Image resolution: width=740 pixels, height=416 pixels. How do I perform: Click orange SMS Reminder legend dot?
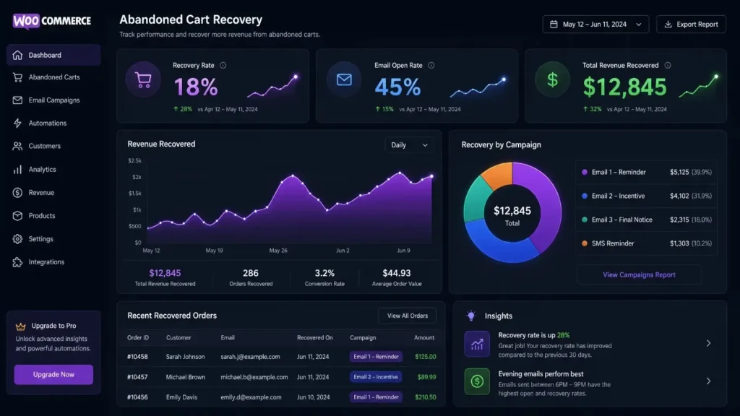click(585, 243)
